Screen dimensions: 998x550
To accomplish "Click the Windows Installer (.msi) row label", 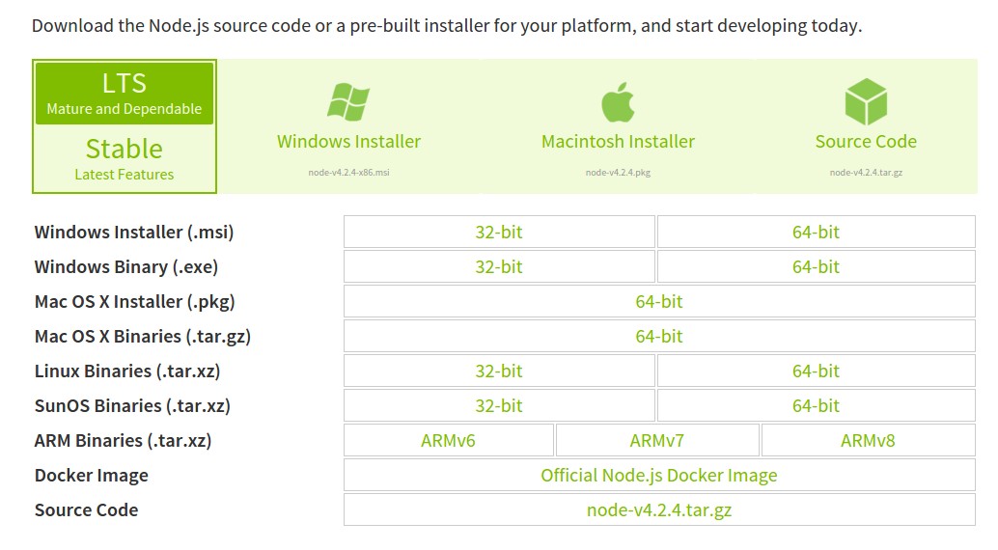I will coord(134,233).
